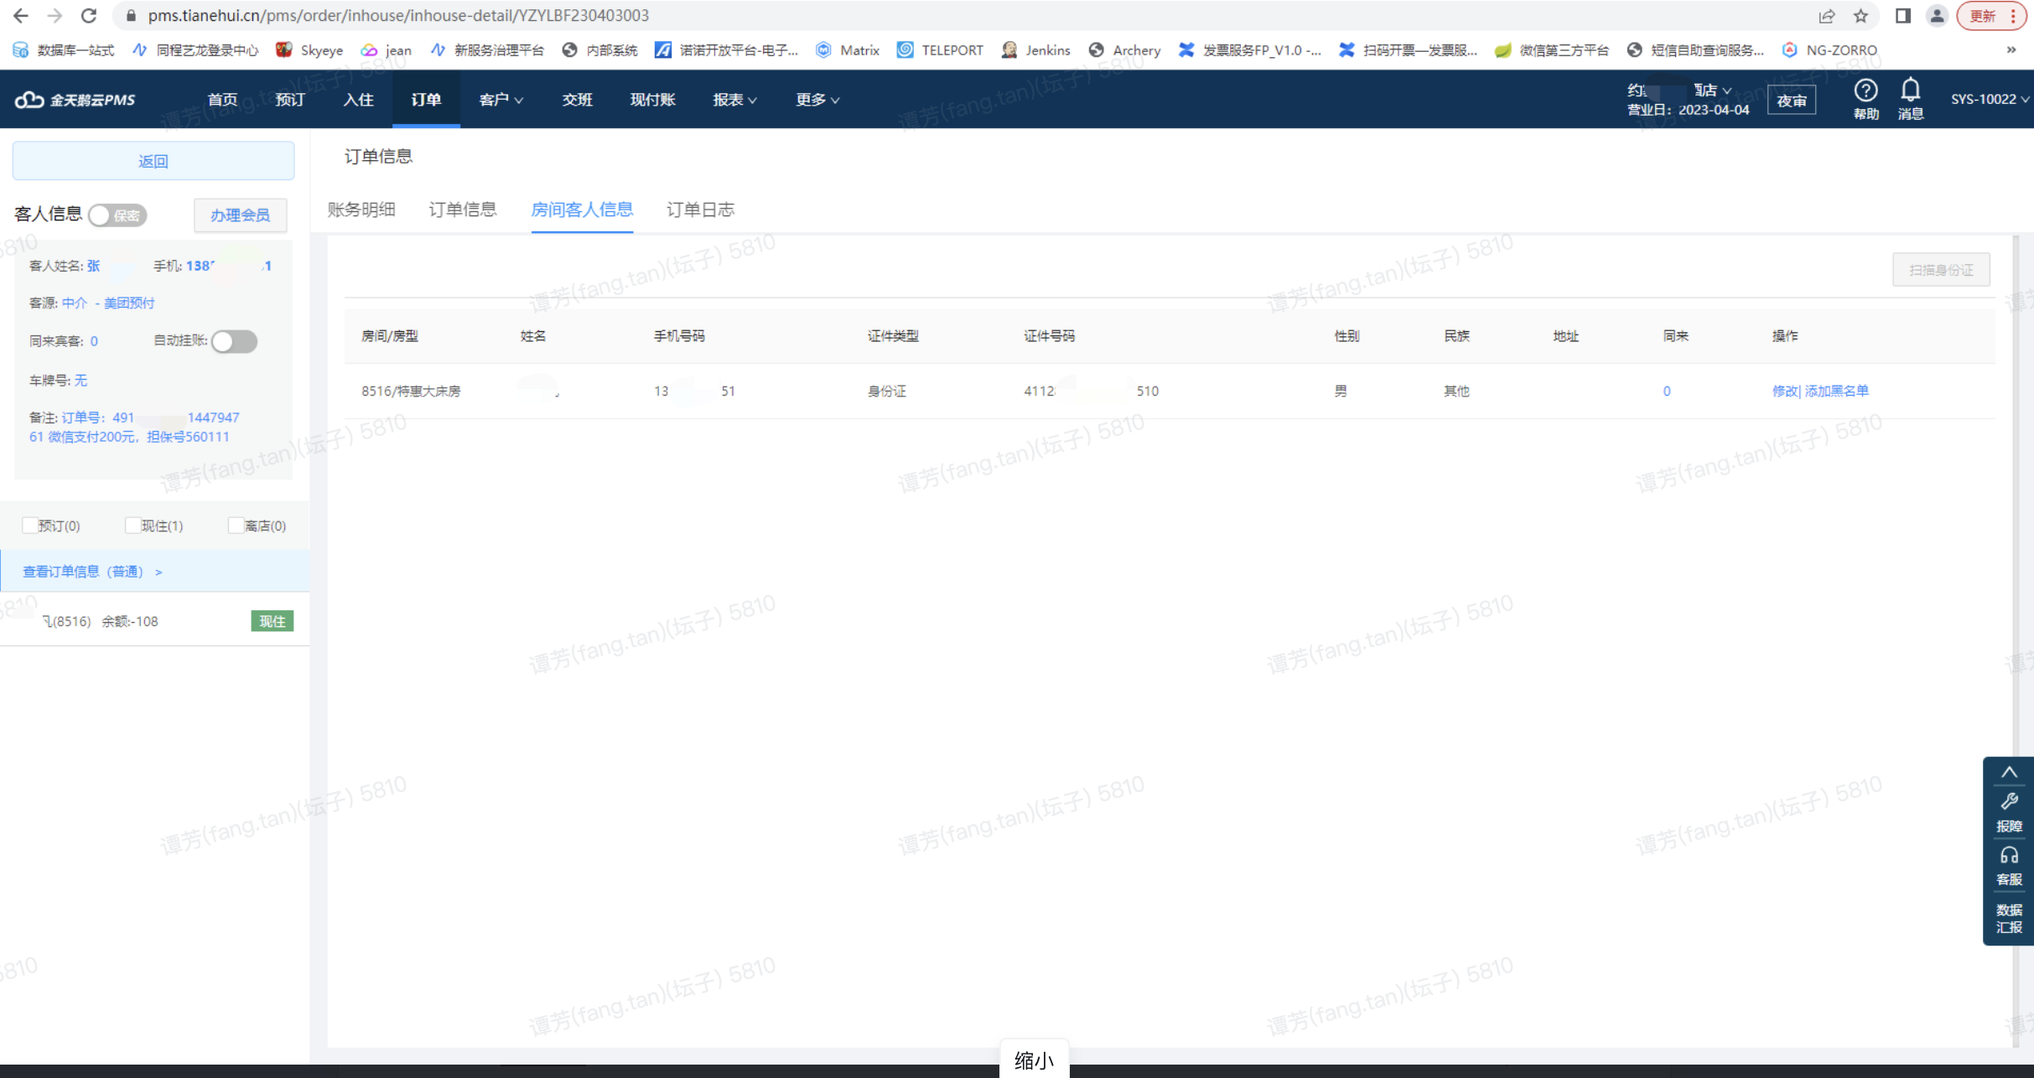This screenshot has width=2034, height=1078.
Task: Check the 现住(1) checkbox
Action: pyautogui.click(x=132, y=526)
